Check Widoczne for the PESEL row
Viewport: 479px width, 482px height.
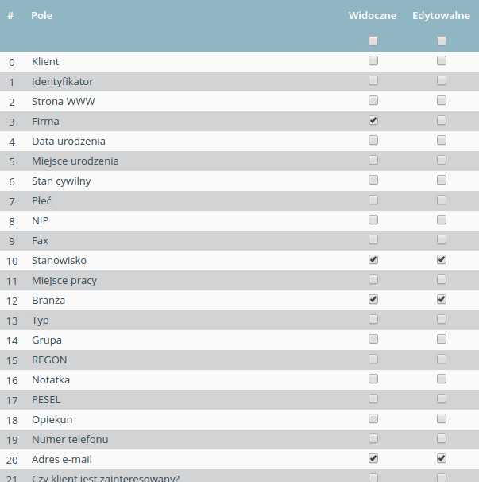373,398
